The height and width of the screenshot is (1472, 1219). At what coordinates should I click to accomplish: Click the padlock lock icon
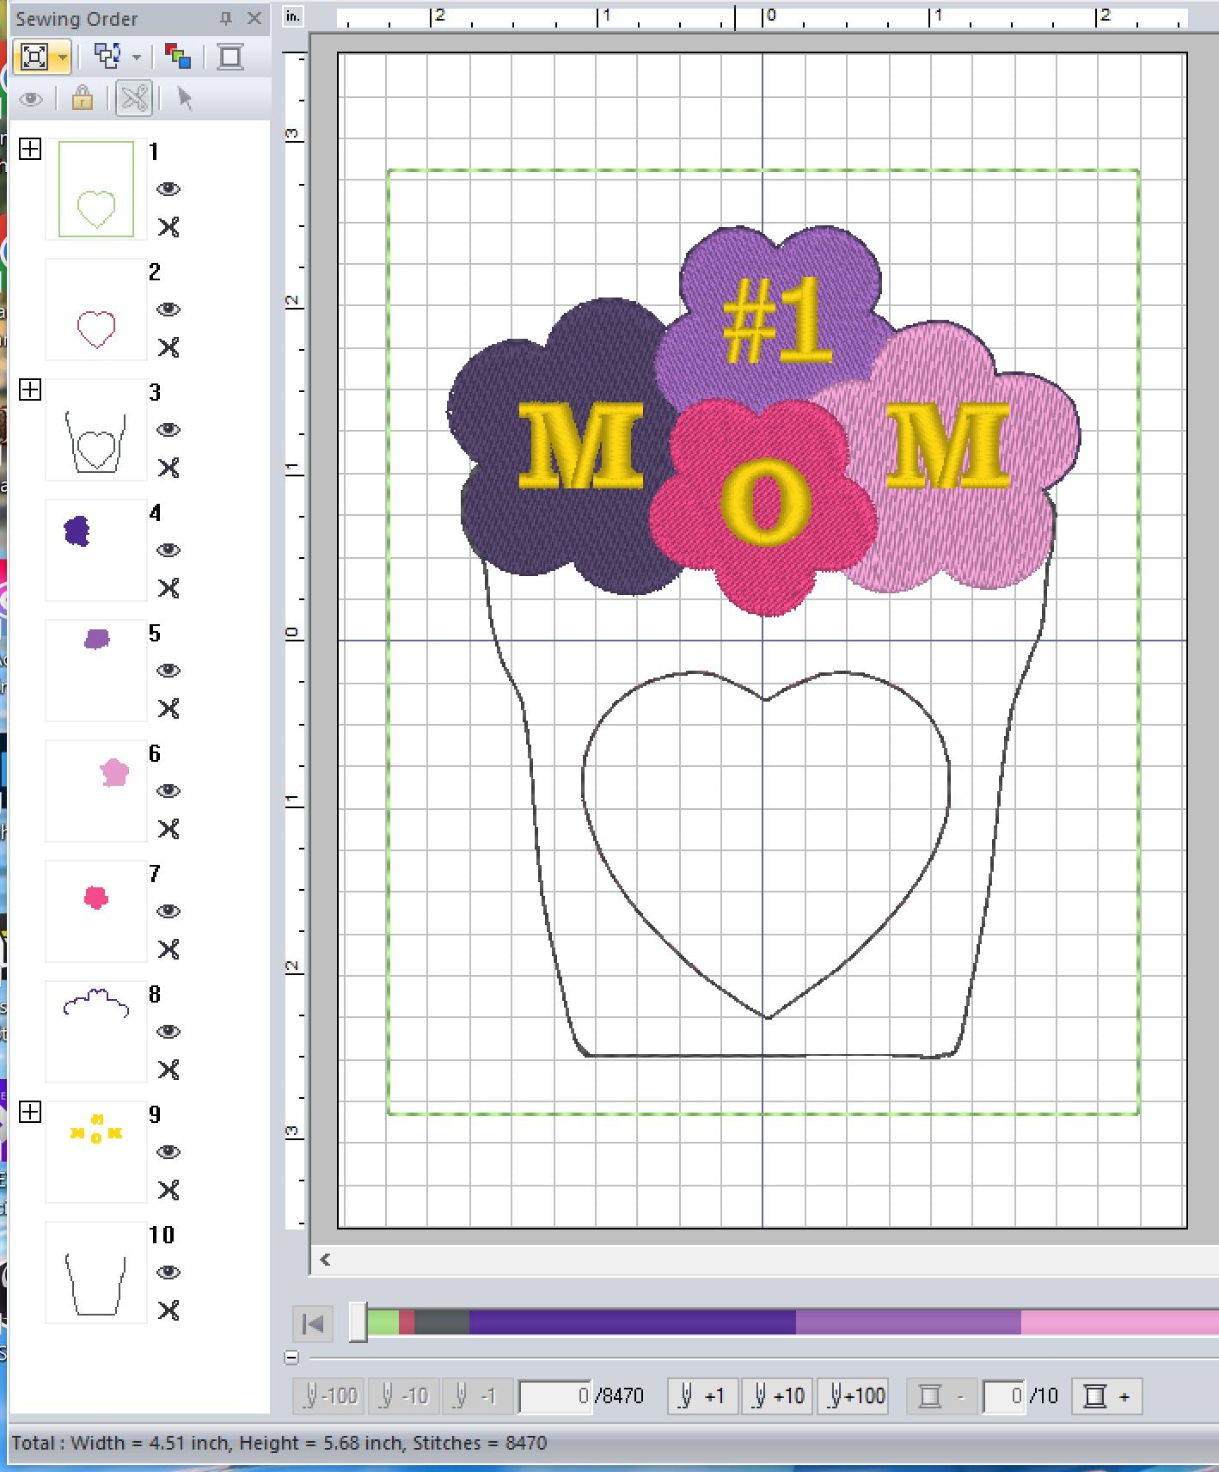click(83, 98)
